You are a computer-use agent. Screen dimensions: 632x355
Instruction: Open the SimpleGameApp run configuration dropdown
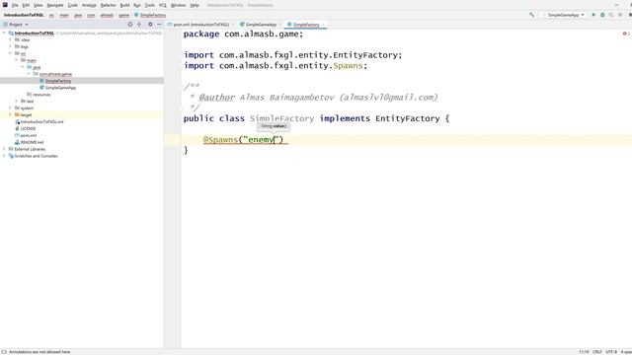tap(566, 15)
